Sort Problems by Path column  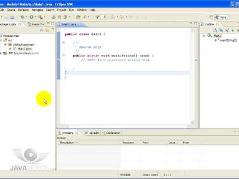point(153,143)
